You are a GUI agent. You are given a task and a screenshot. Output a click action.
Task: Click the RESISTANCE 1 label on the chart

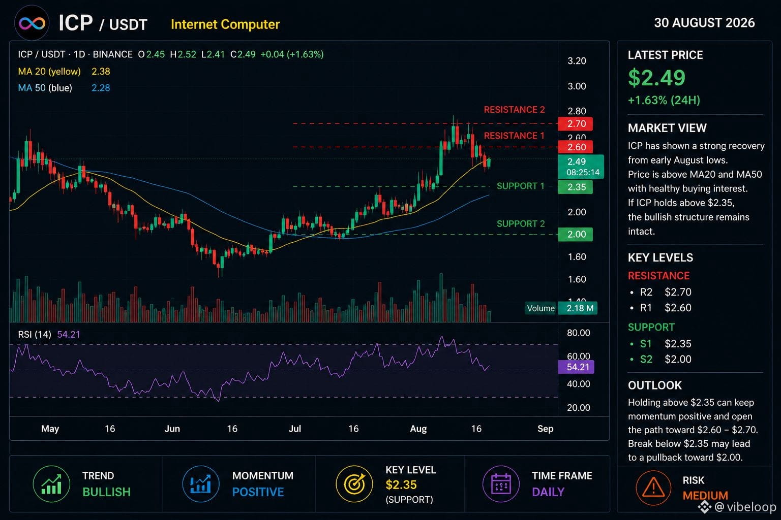click(514, 136)
